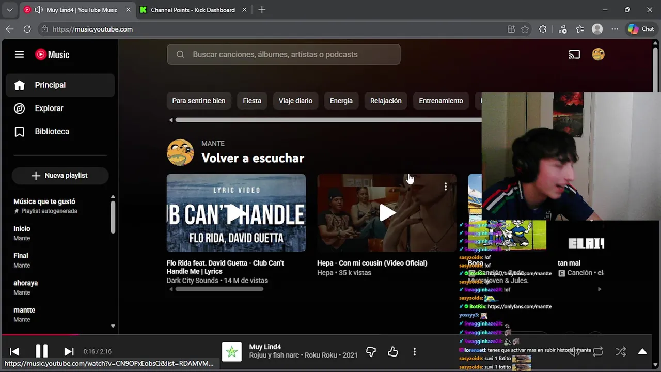Image resolution: width=661 pixels, height=372 pixels.
Task: Like the song Muy Lind4
Action: (x=393, y=352)
